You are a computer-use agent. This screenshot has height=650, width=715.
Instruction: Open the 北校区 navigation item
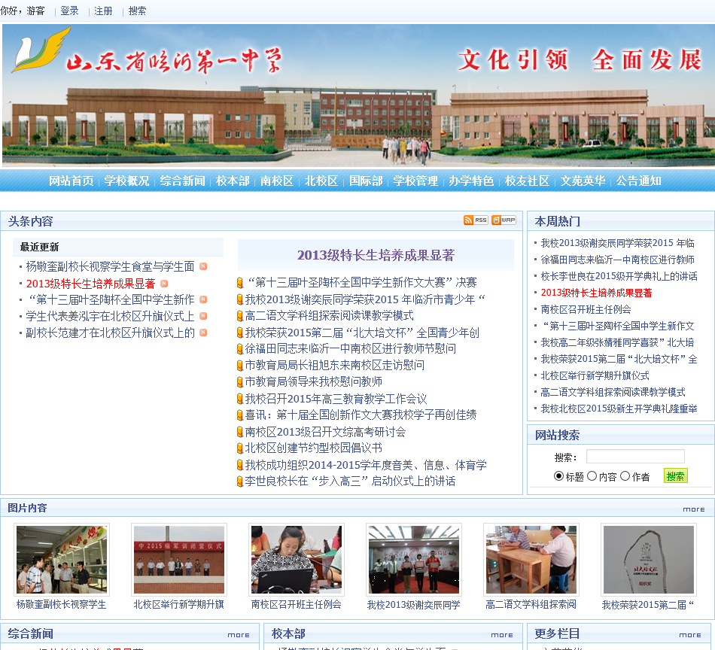point(321,181)
